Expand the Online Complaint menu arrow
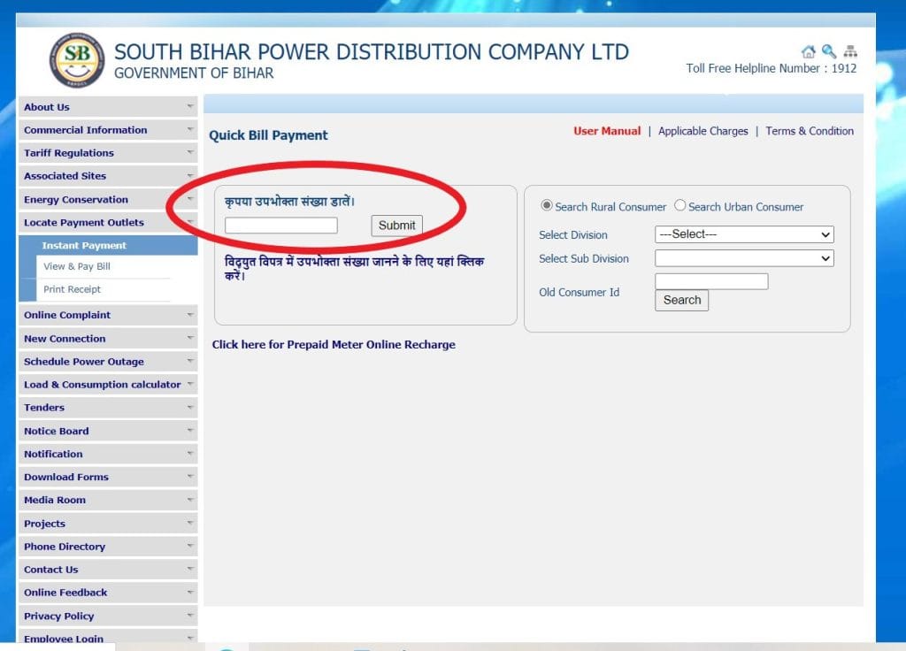 189,315
